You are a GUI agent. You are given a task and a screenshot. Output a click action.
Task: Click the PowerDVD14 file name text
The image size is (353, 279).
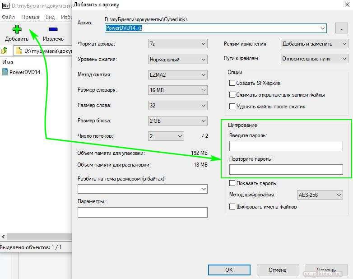[25, 72]
